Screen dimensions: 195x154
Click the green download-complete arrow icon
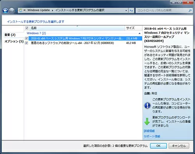coord(147,122)
